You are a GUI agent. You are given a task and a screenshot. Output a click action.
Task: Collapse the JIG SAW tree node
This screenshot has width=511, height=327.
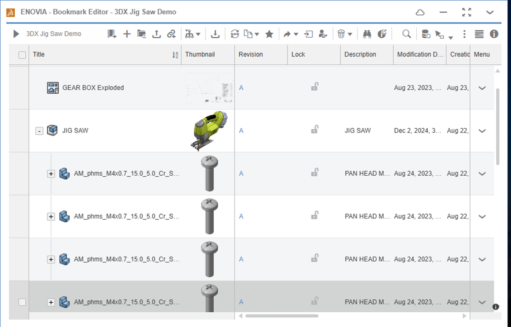coord(39,131)
